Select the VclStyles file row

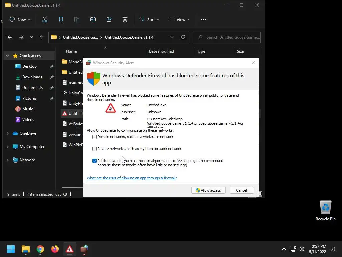click(x=72, y=124)
